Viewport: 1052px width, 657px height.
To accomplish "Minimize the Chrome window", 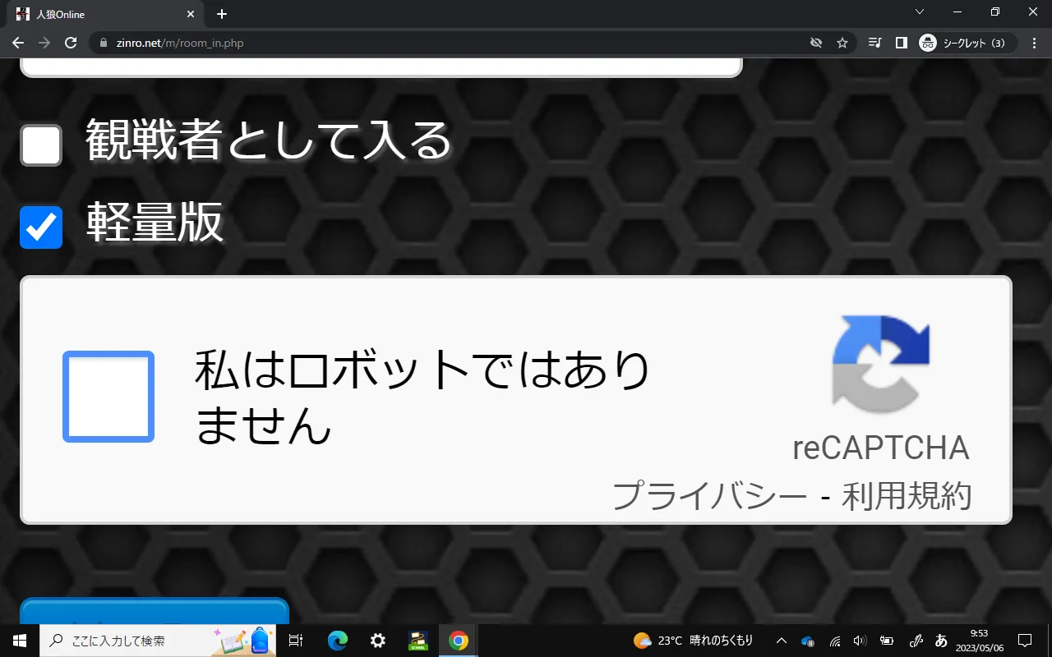I will pyautogui.click(x=957, y=12).
